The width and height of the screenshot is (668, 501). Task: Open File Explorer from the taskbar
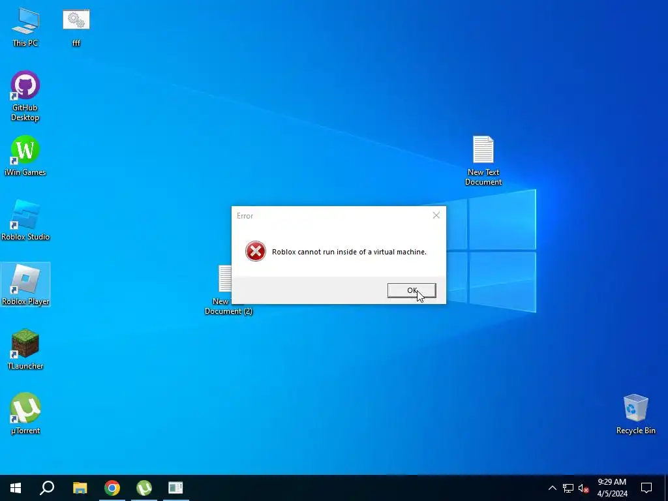pos(80,488)
